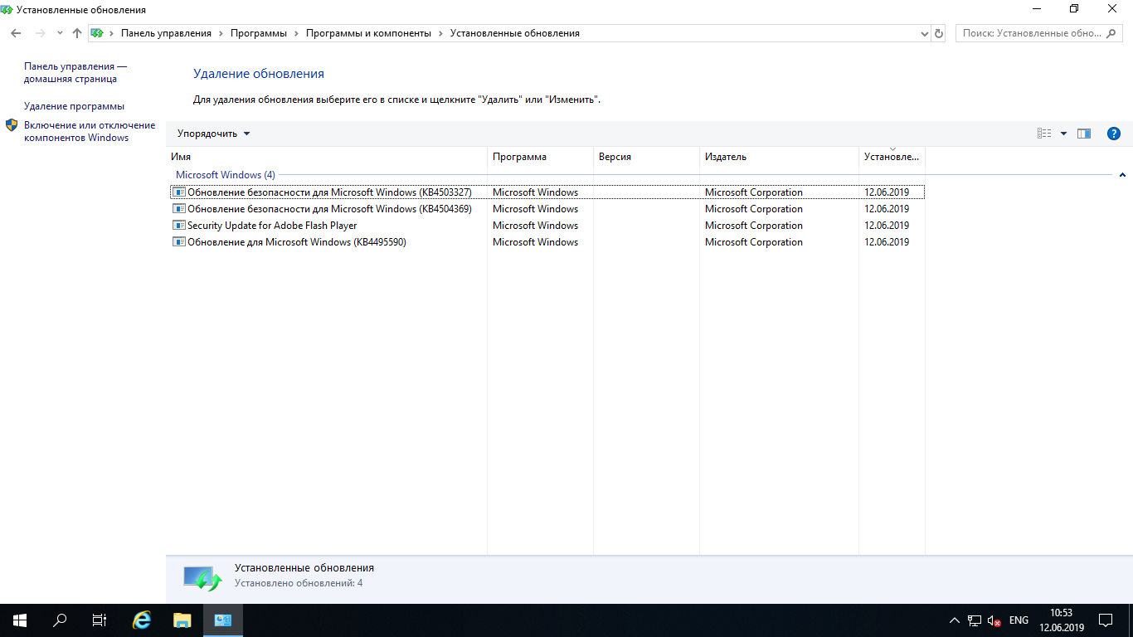Sort by 'Издатель' column header
This screenshot has height=637, width=1133.
pos(779,157)
